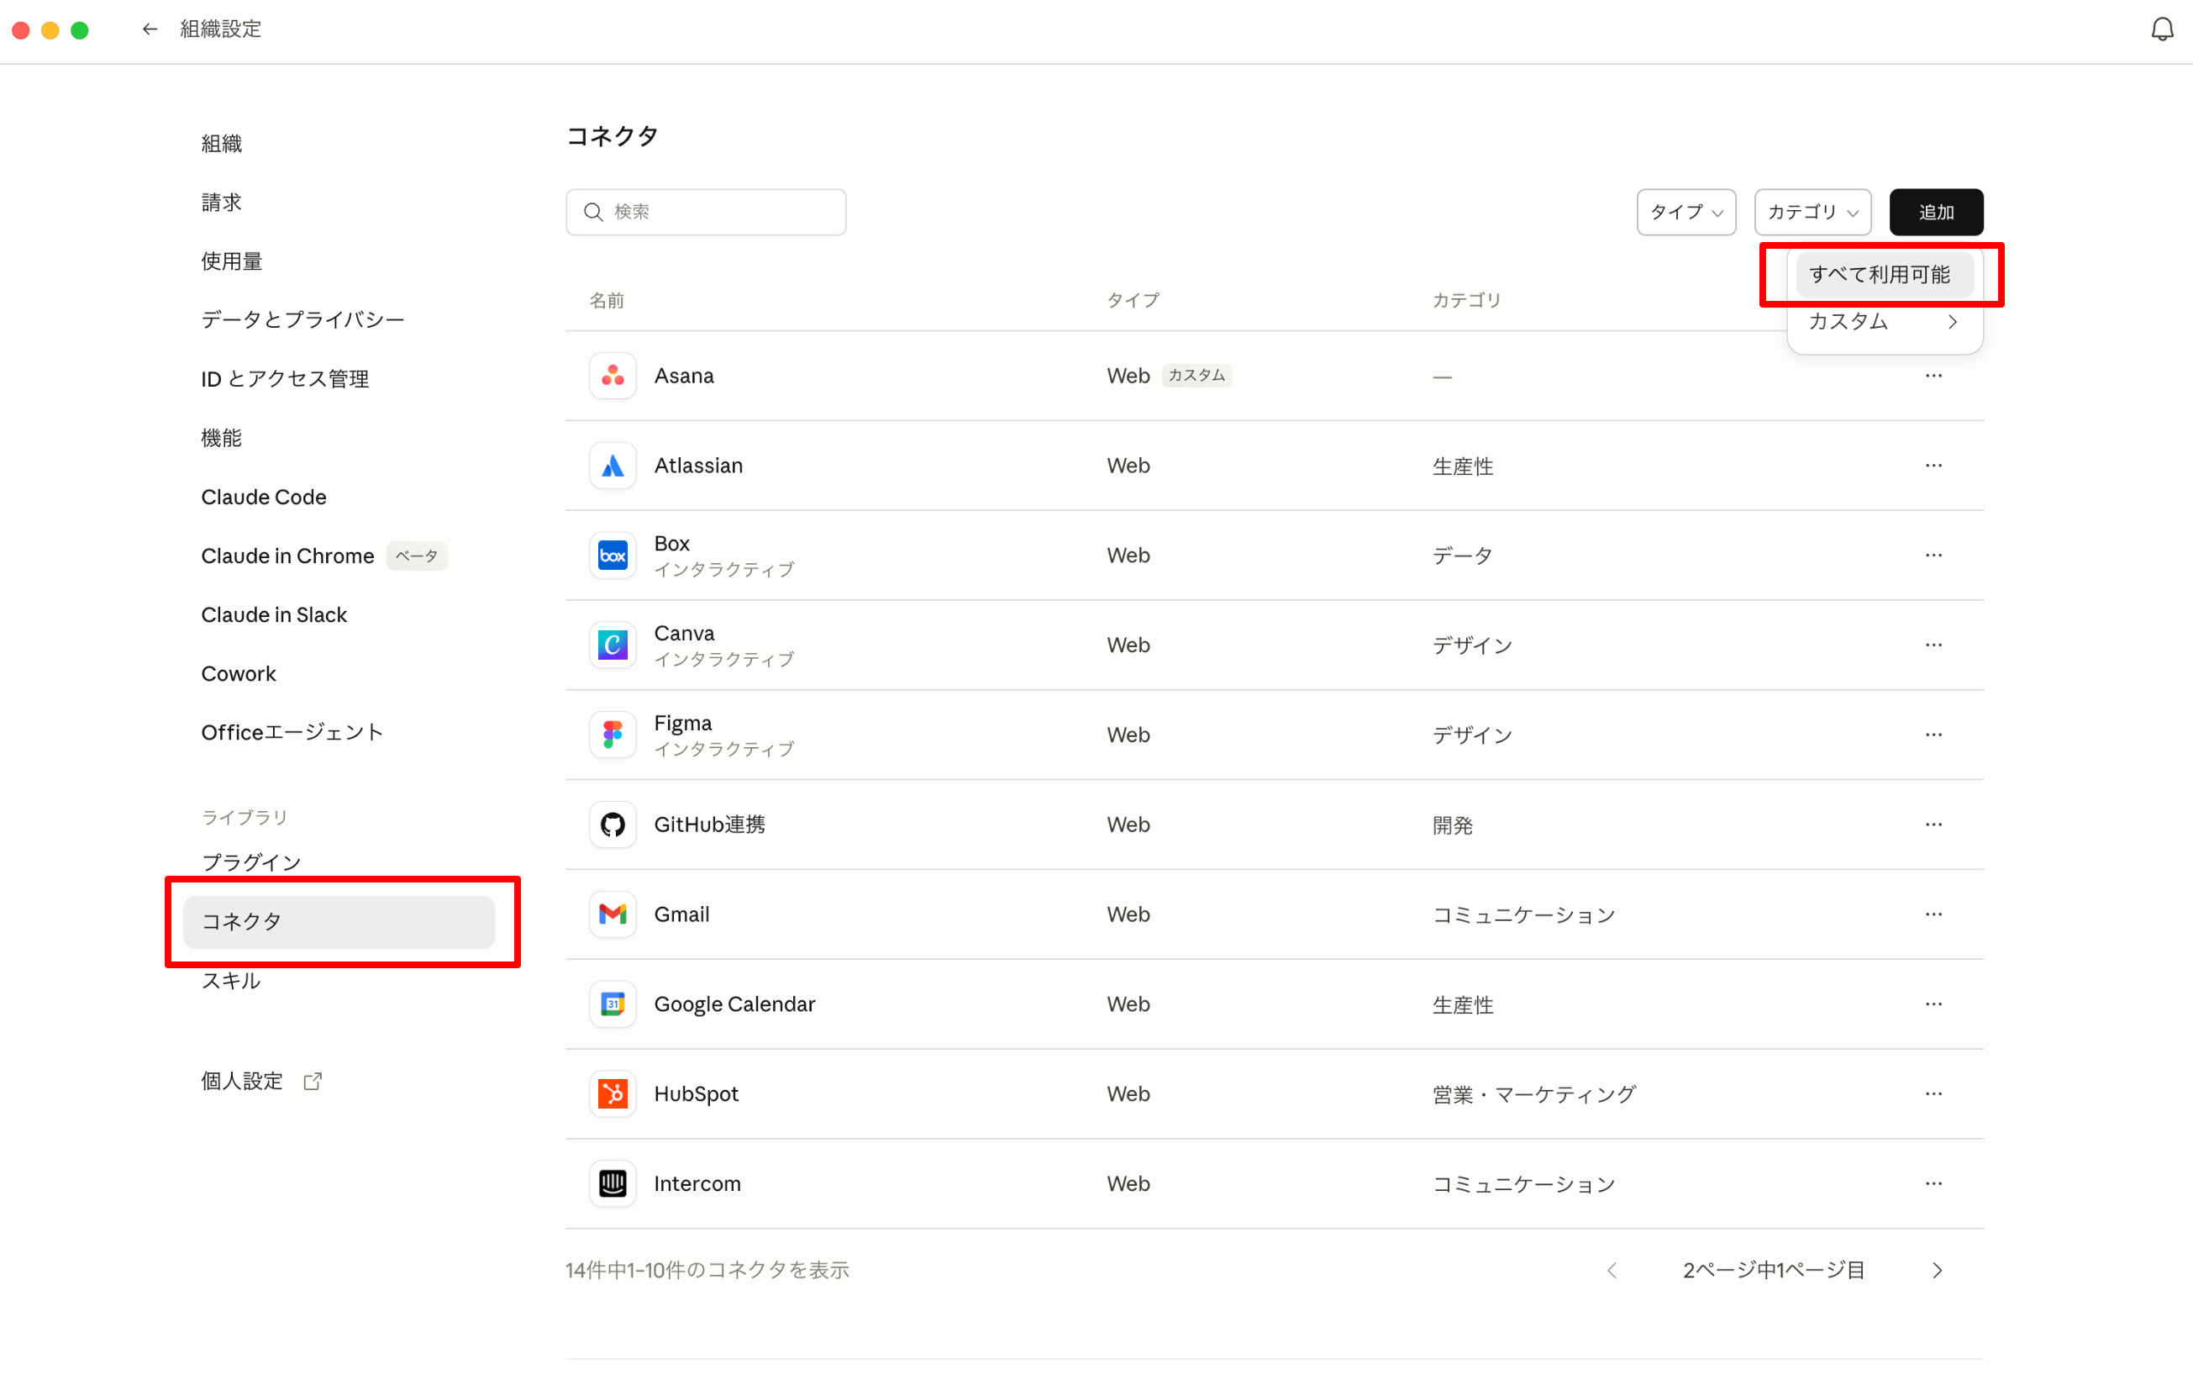Viewport: 2193px width, 1375px height.
Task: Click the Gmail connector icon
Action: 612,914
